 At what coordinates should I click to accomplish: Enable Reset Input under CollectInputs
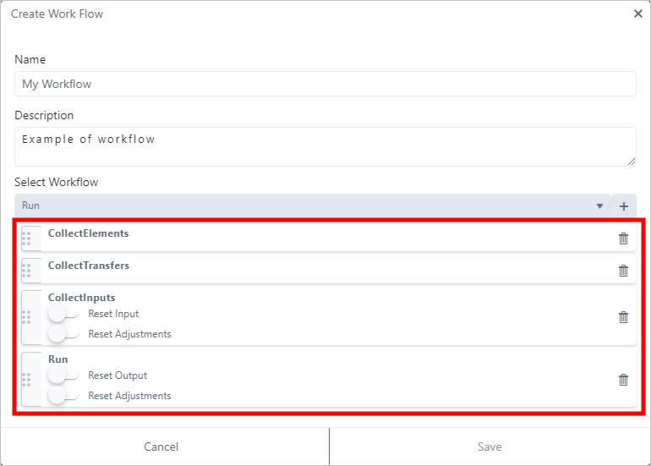click(63, 314)
